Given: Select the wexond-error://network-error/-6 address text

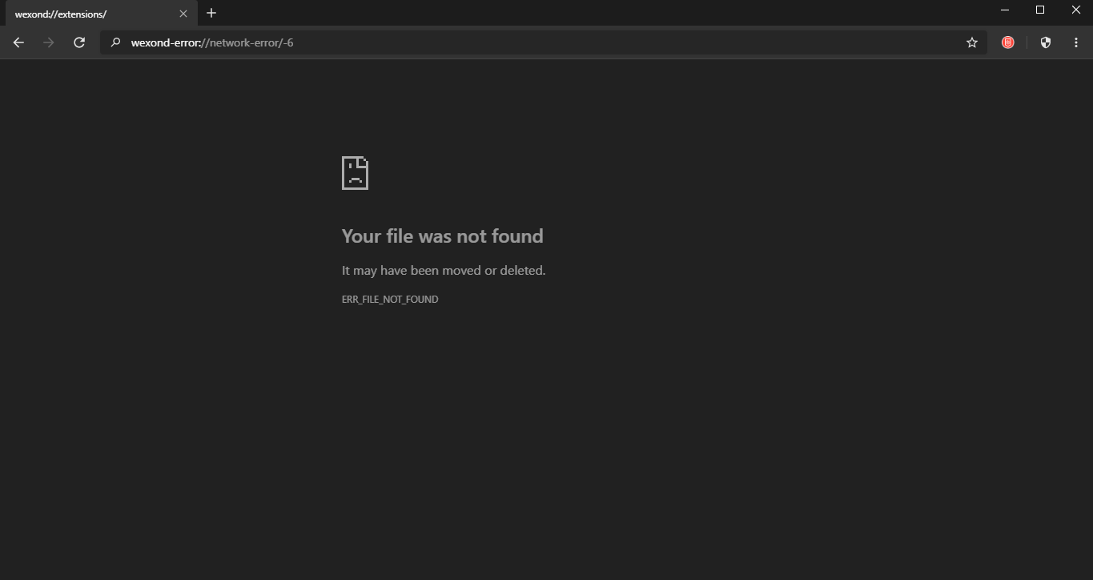Looking at the screenshot, I should click(213, 42).
